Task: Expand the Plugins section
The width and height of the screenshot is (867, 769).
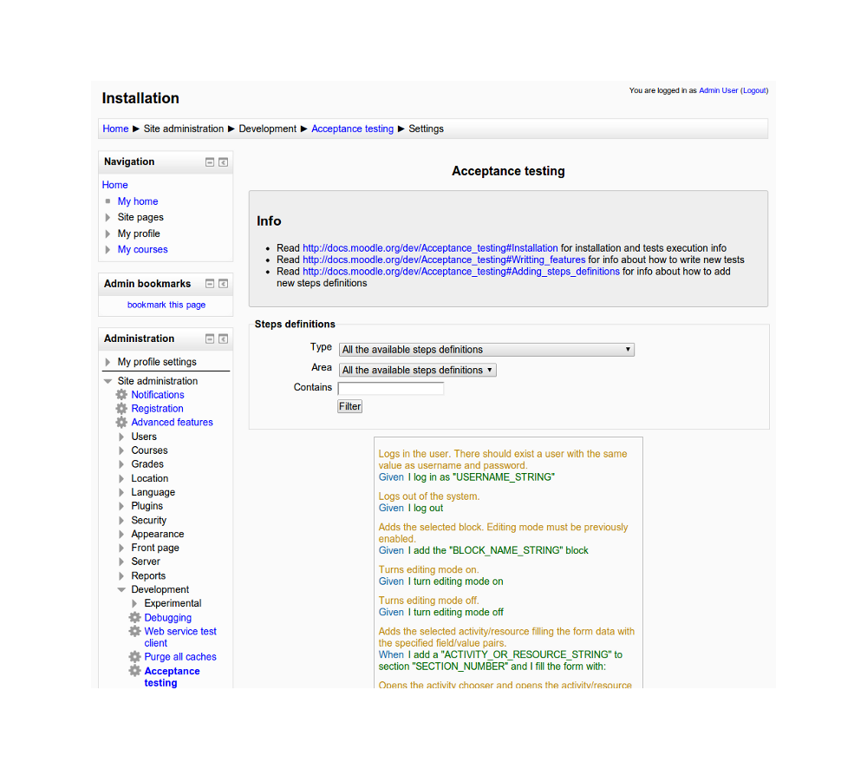Action: point(121,505)
